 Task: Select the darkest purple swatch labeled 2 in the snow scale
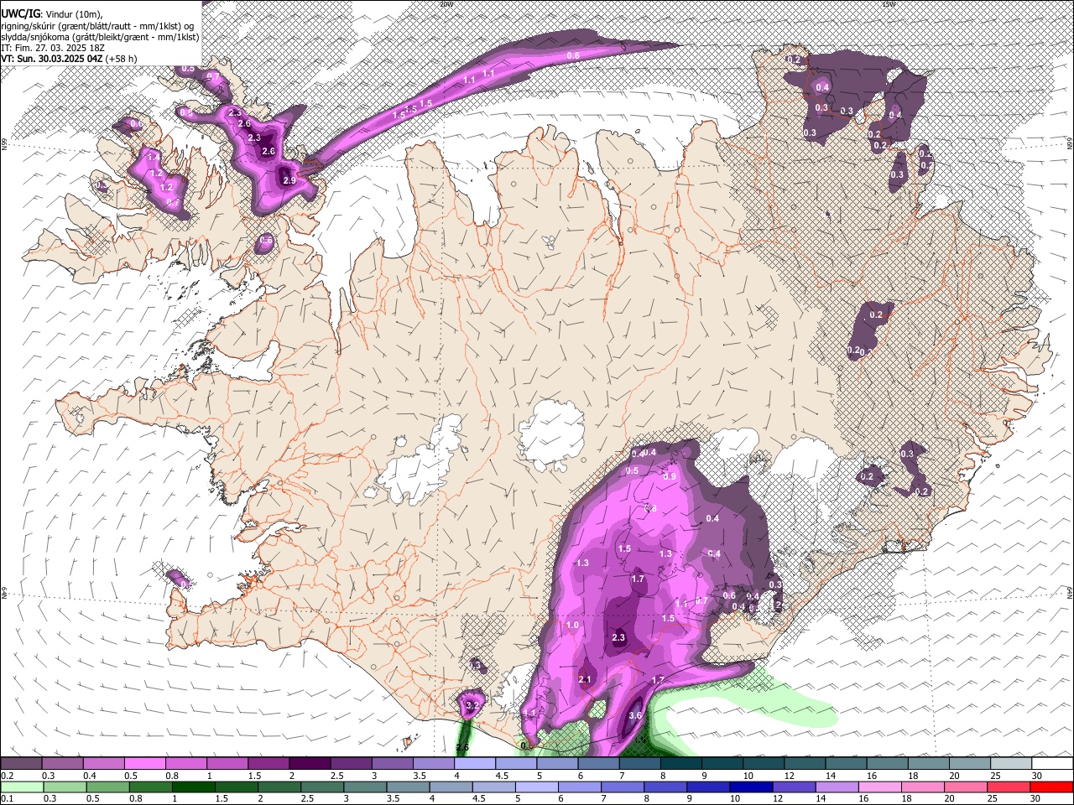point(310,764)
